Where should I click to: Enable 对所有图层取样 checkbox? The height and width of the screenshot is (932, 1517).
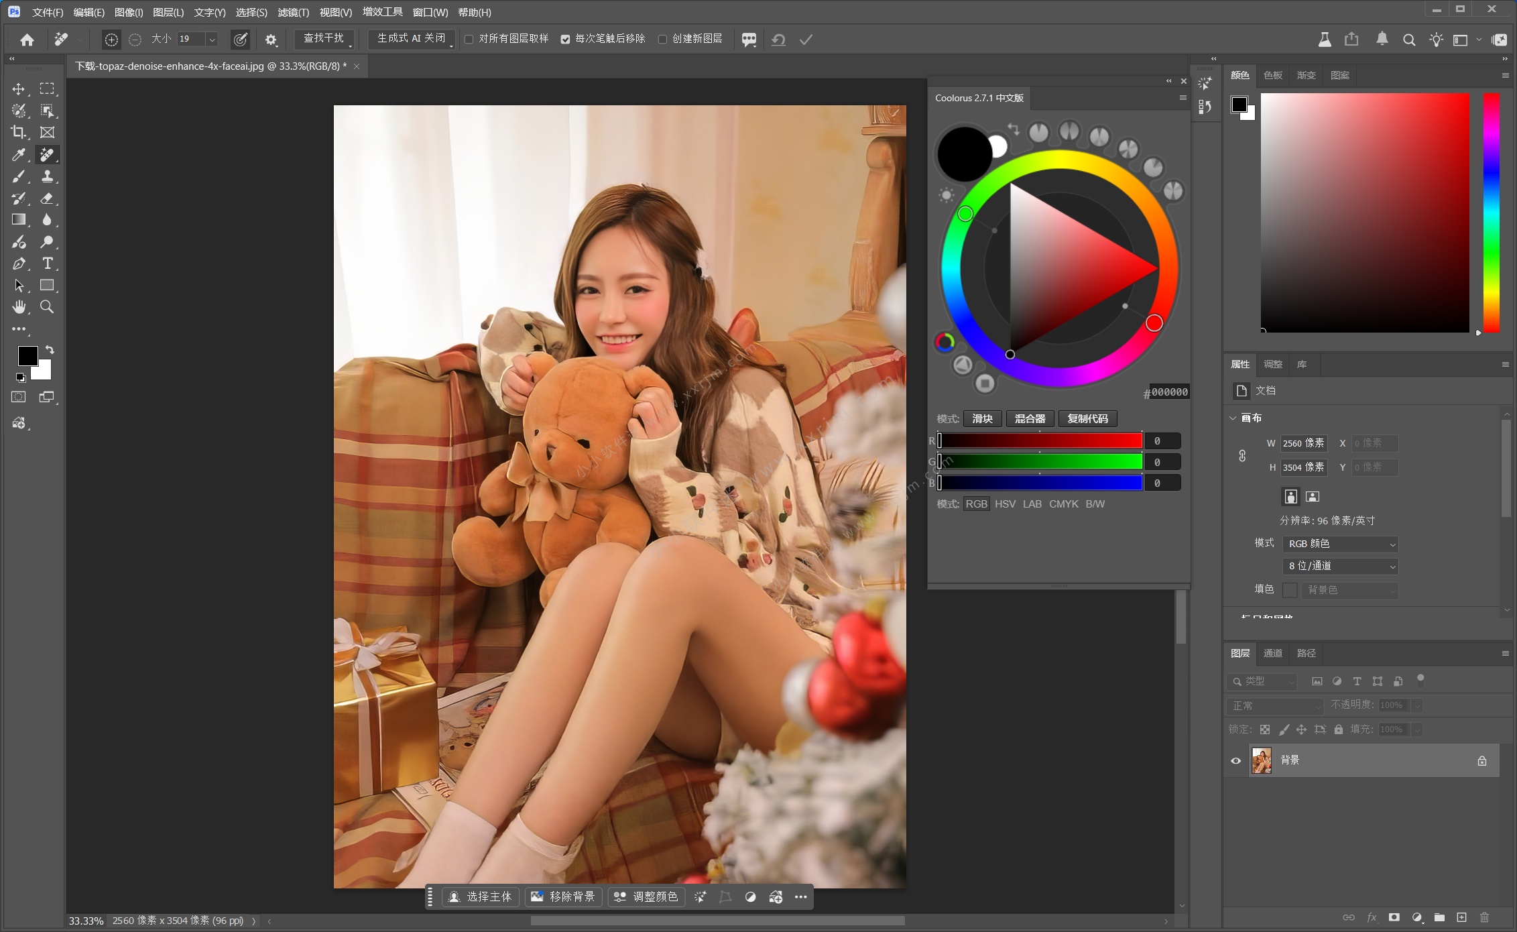469,40
